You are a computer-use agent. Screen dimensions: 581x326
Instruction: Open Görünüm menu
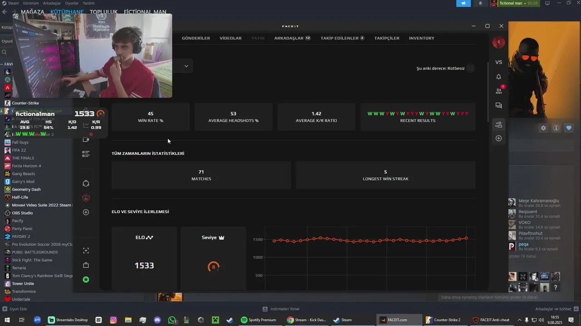31,3
